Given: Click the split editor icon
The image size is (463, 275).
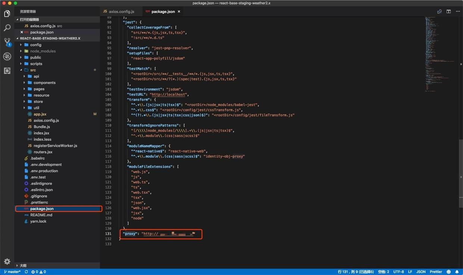Looking at the screenshot, I should click(x=448, y=12).
